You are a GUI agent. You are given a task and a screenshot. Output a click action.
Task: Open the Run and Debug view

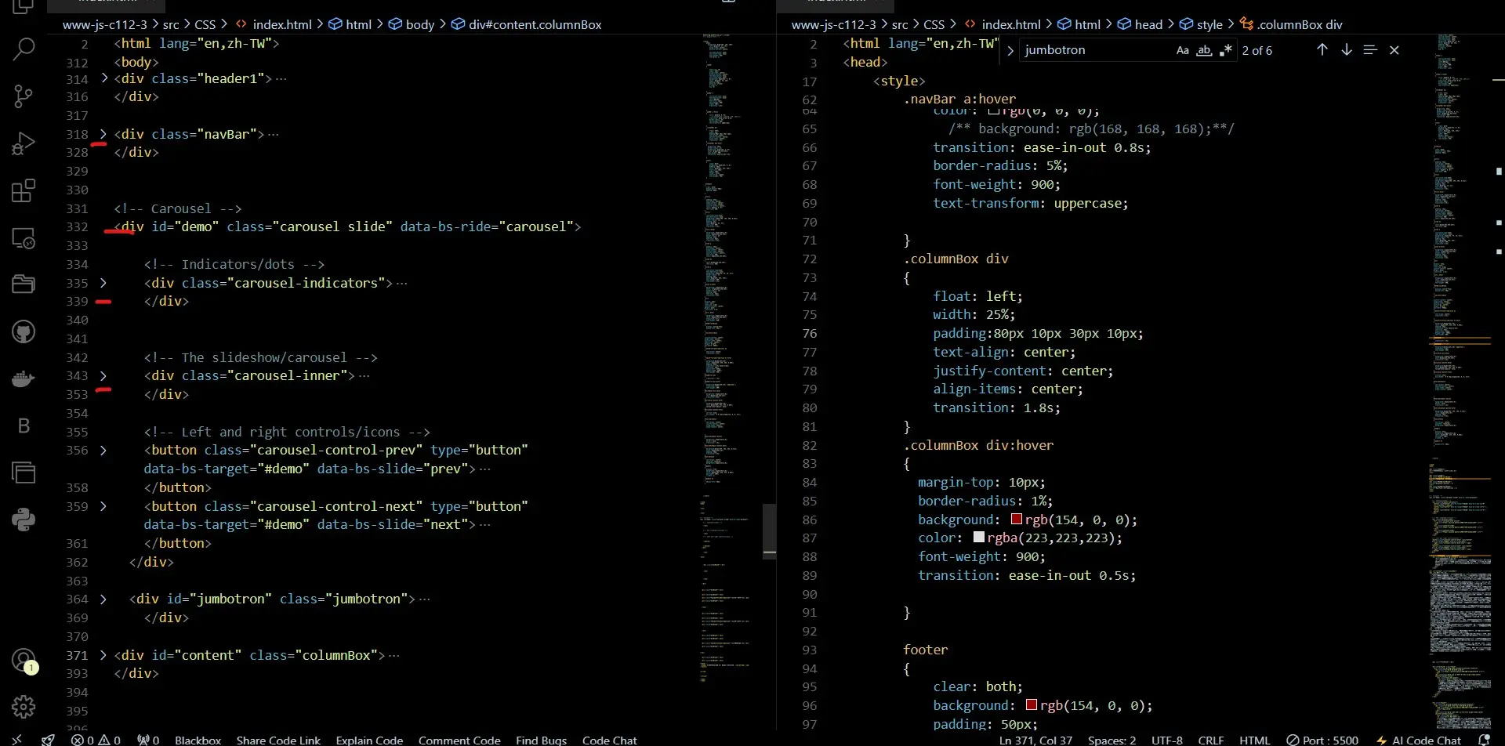[24, 143]
